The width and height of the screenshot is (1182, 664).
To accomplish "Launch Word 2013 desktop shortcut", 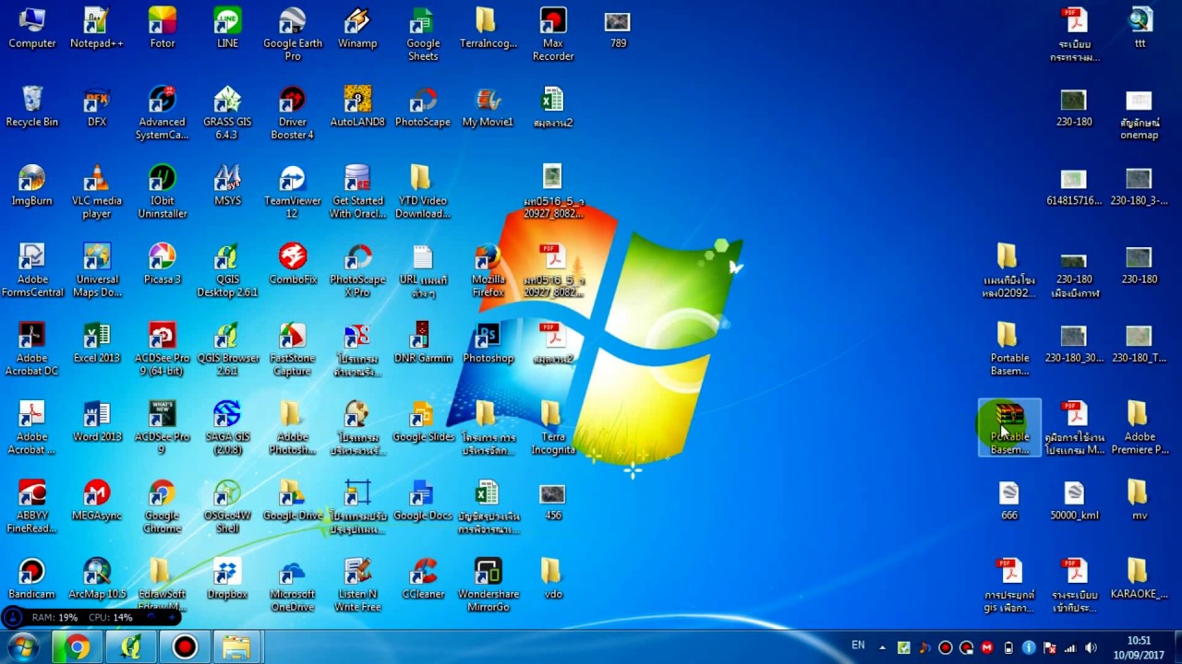I will click(x=97, y=421).
